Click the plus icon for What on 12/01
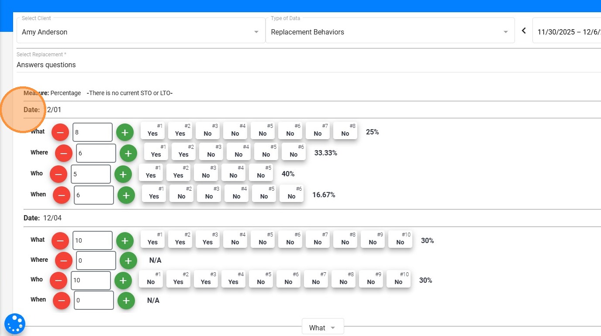The width and height of the screenshot is (601, 336). pyautogui.click(x=125, y=132)
